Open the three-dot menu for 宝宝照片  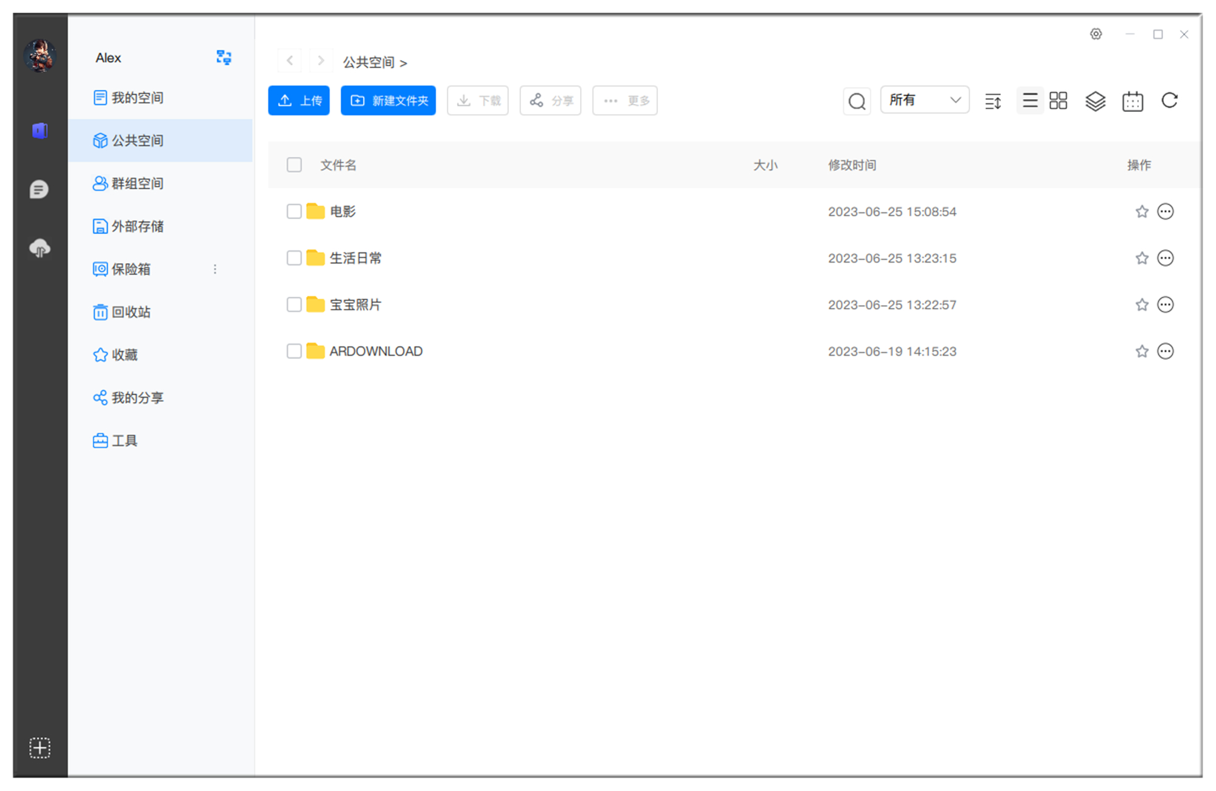[x=1166, y=305]
